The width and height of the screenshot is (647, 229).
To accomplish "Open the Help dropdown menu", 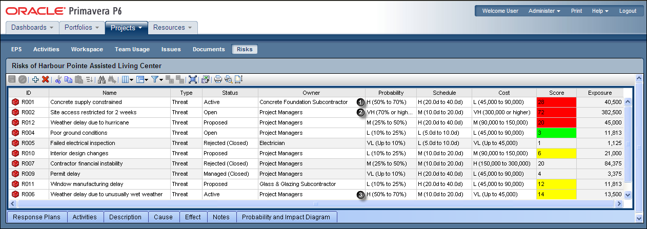I will (600, 11).
